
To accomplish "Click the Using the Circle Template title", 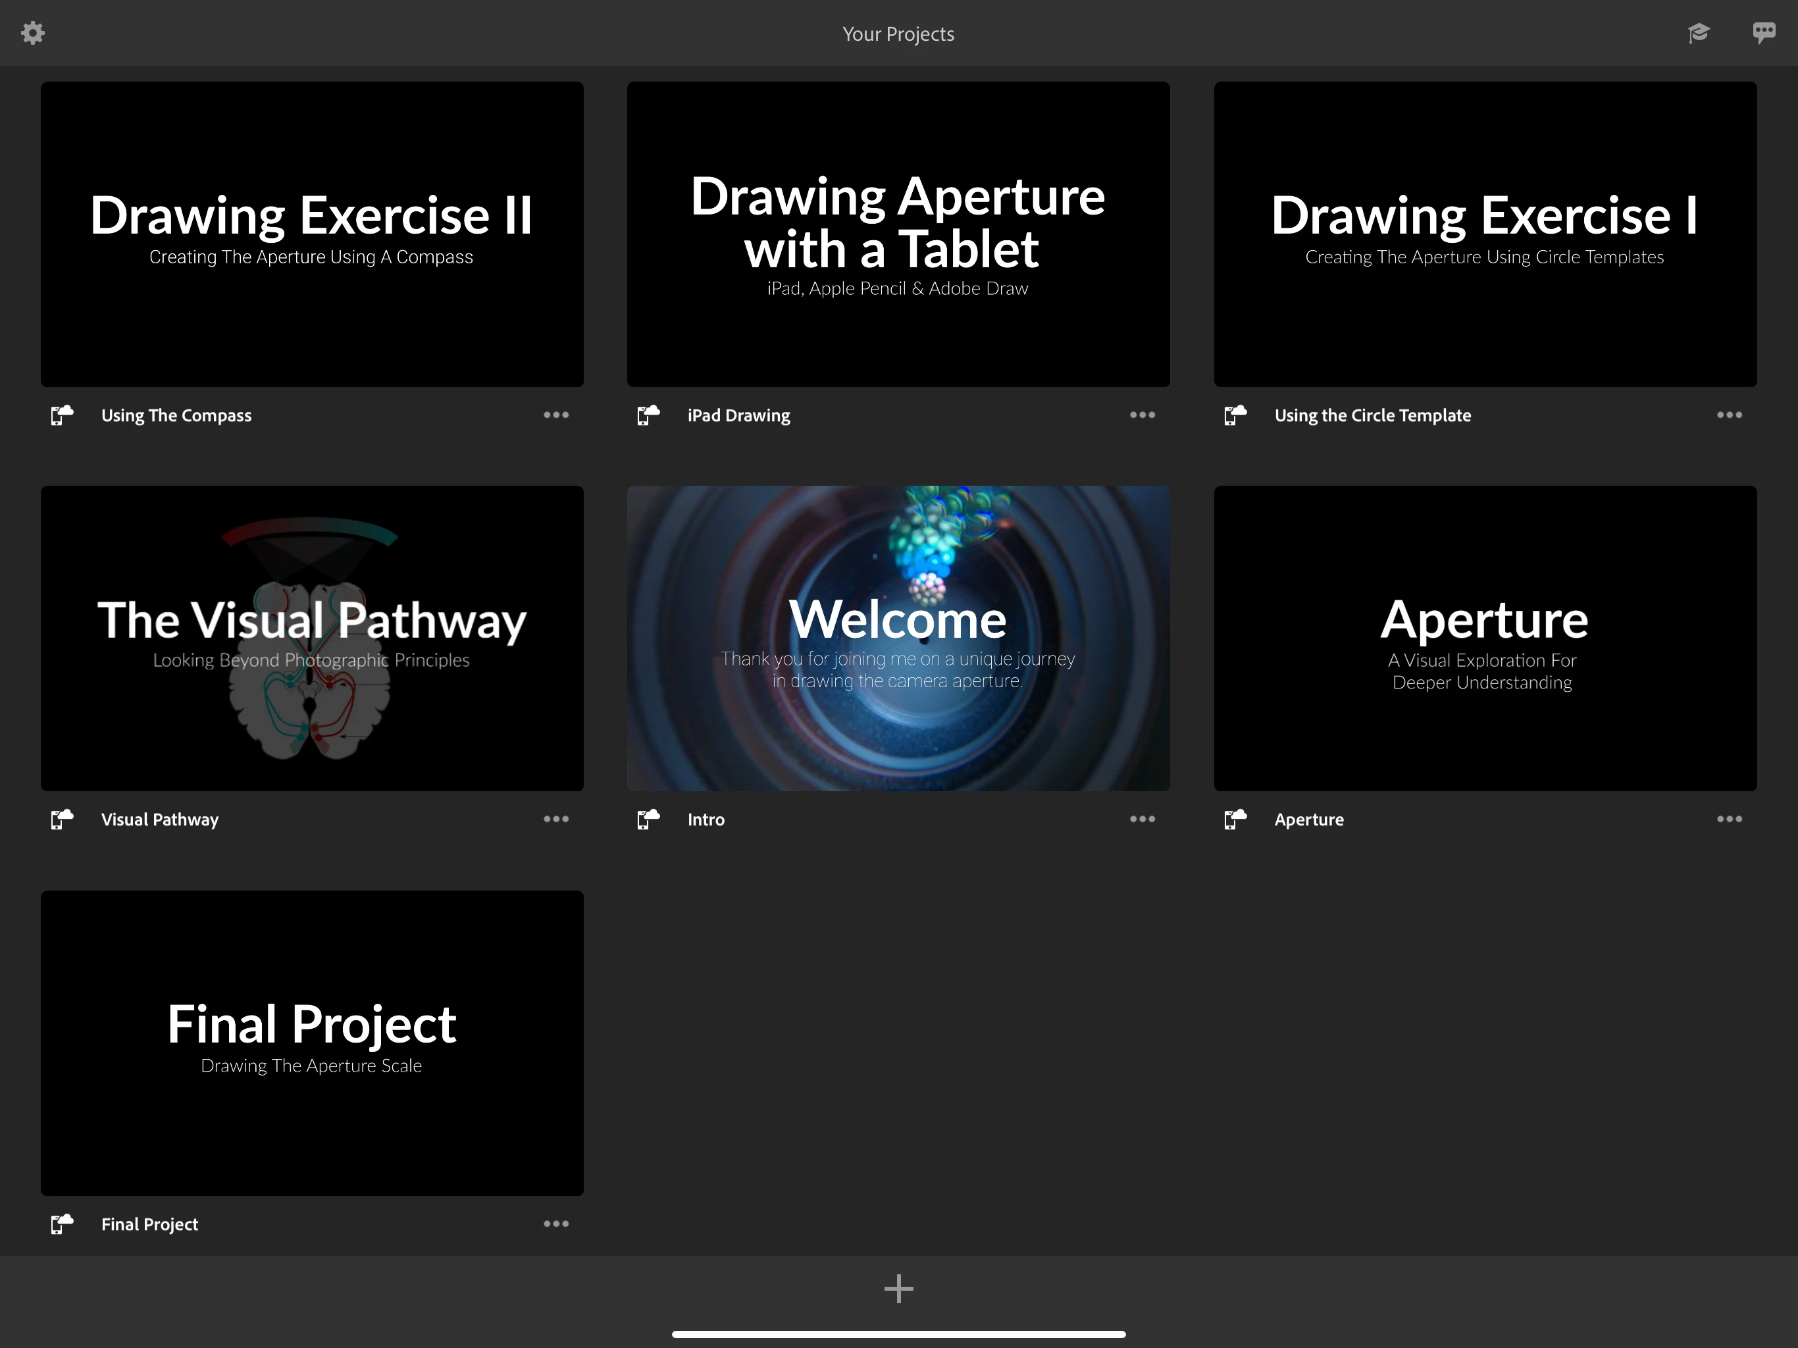I will click(1372, 415).
